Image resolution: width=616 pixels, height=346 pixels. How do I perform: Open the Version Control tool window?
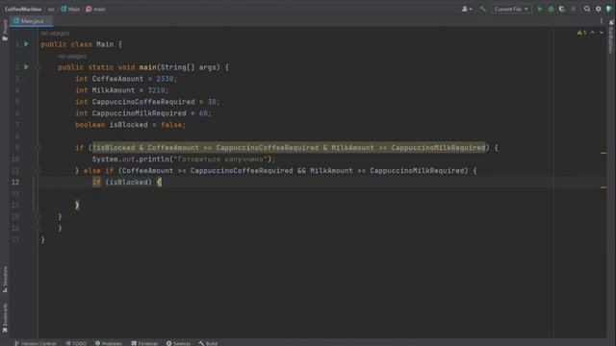pyautogui.click(x=36, y=343)
